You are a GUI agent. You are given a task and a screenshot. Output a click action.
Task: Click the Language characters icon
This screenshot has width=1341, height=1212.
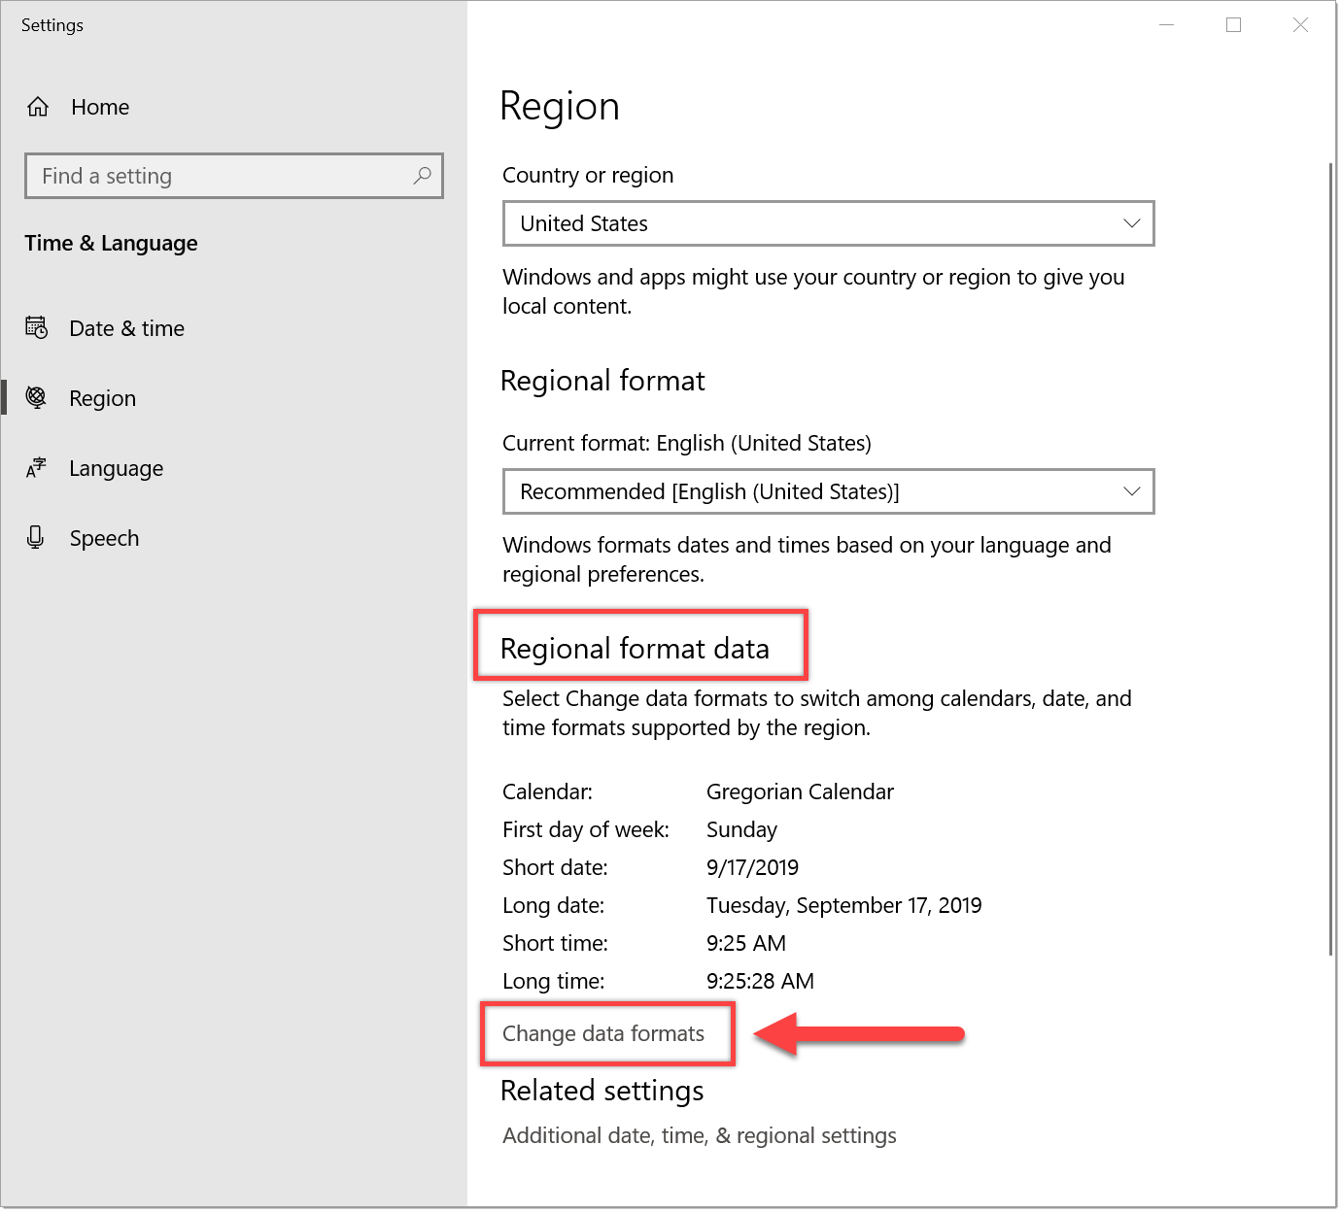[x=36, y=468]
